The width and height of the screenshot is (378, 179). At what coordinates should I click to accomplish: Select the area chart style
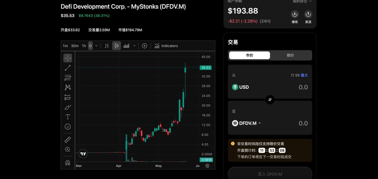pyautogui.click(x=126, y=46)
